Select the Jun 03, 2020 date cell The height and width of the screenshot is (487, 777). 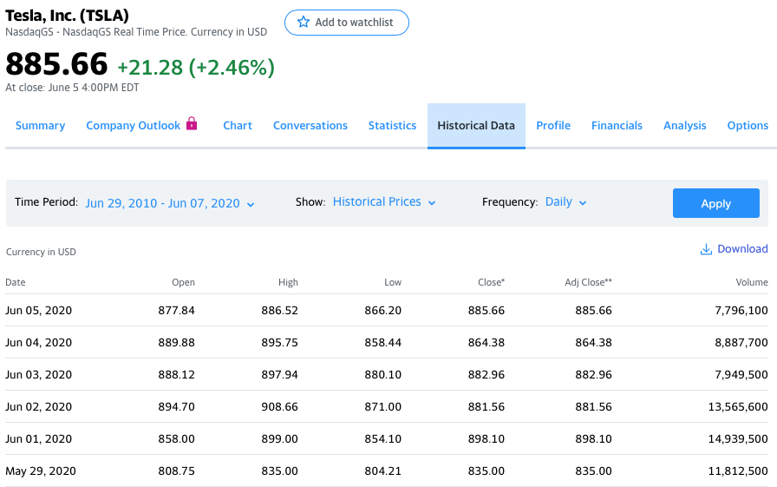39,375
